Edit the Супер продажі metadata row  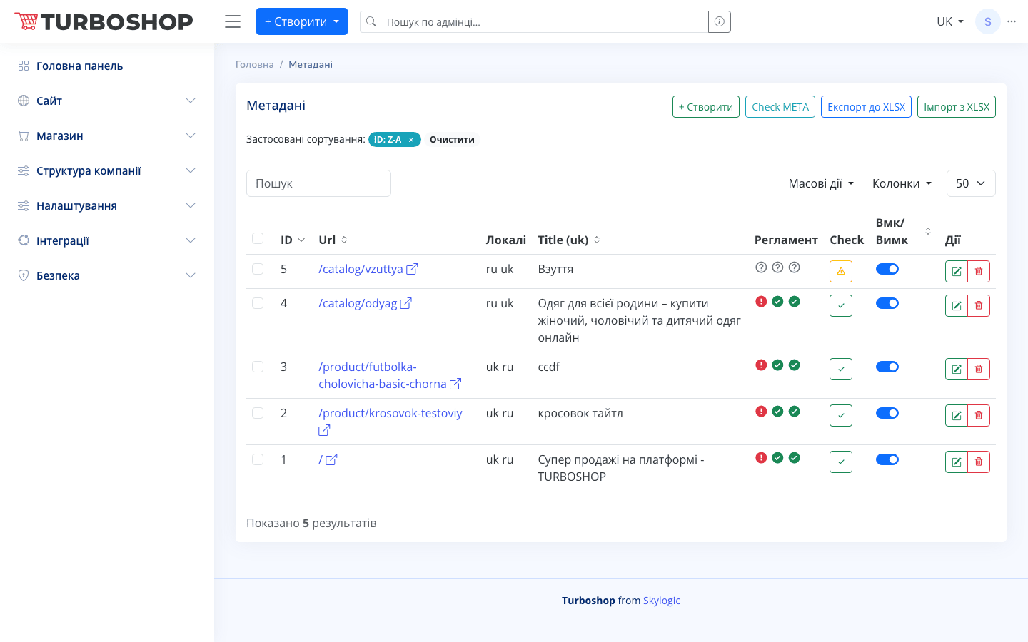(x=957, y=462)
